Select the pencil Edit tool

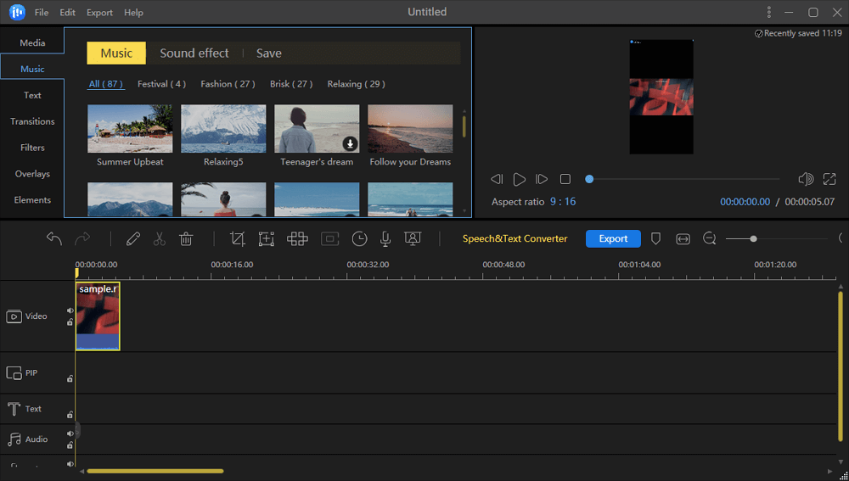[132, 239]
